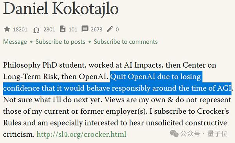Click the omega Alignment Forum karma icon
Screen dimensions: 235x143
[36, 30]
